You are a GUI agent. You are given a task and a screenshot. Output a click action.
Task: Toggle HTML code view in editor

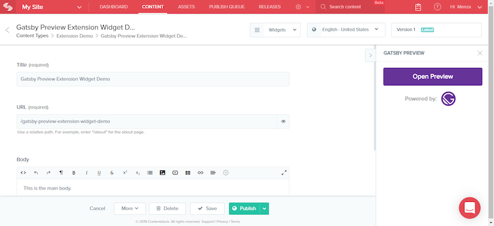click(23, 173)
